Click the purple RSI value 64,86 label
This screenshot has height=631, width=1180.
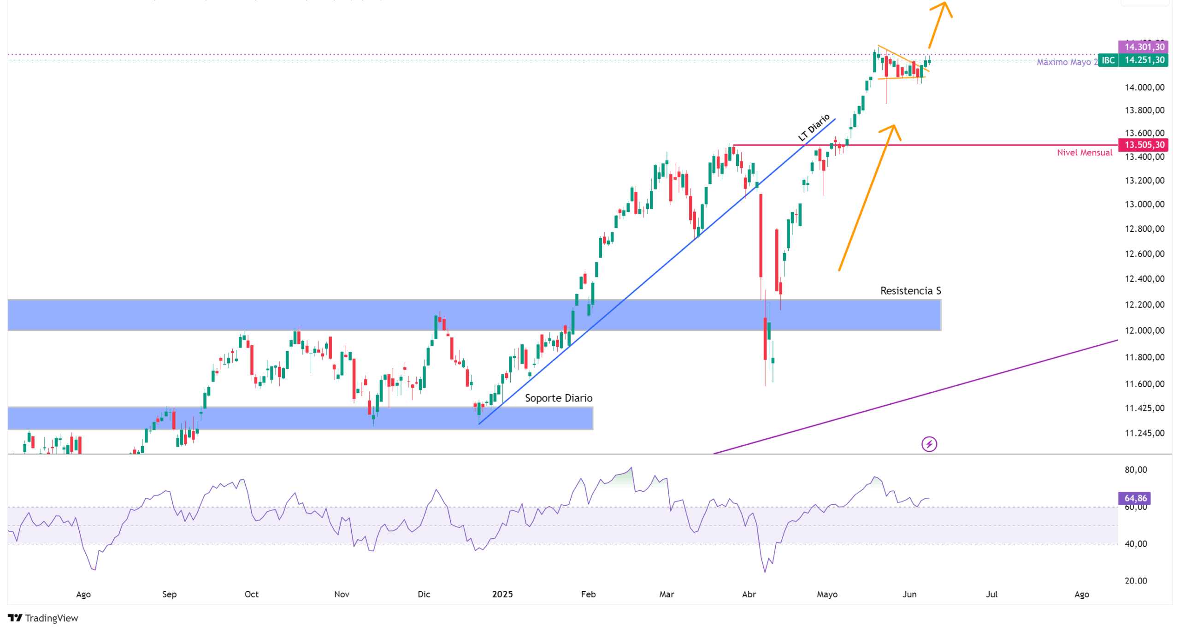(x=1134, y=498)
